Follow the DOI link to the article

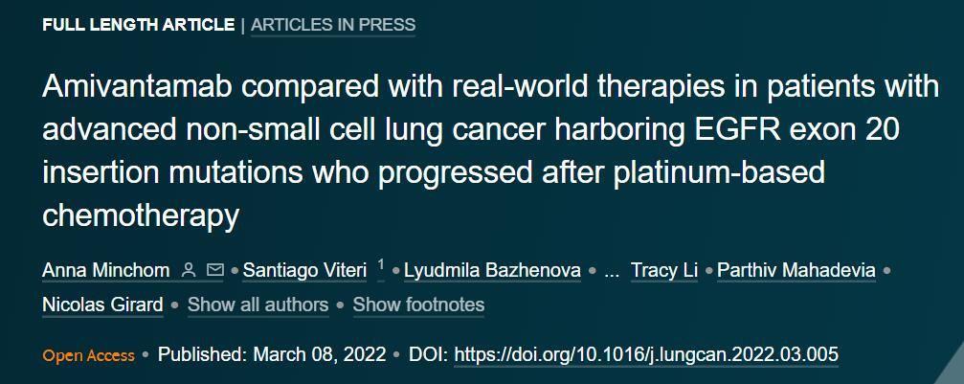(646, 354)
